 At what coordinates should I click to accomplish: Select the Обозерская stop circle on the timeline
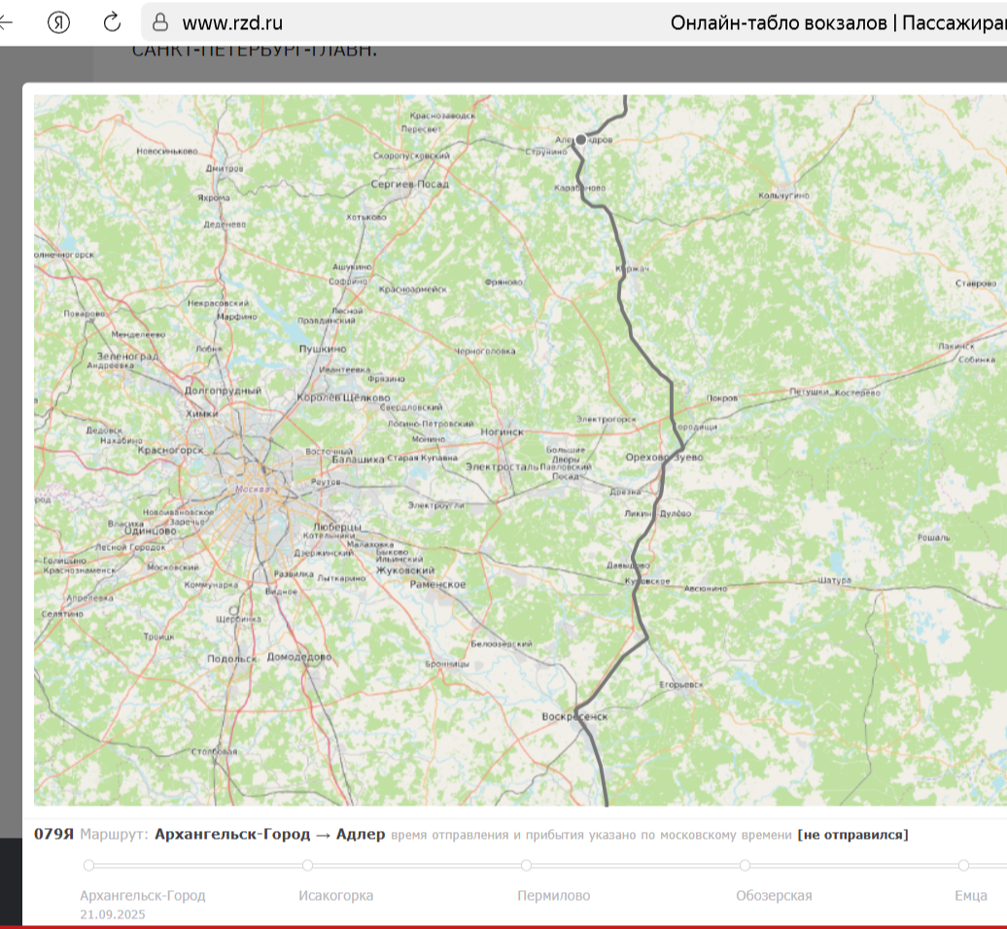[x=745, y=865]
